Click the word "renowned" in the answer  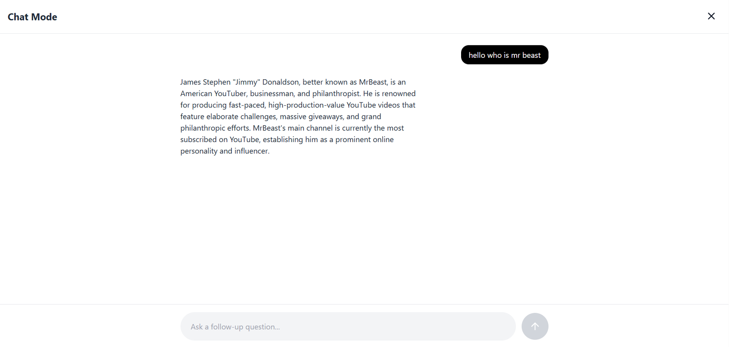pyautogui.click(x=399, y=93)
